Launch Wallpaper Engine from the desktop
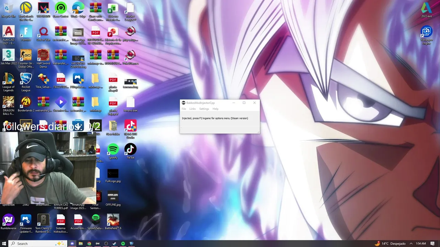This screenshot has width=440, height=247. point(427,35)
